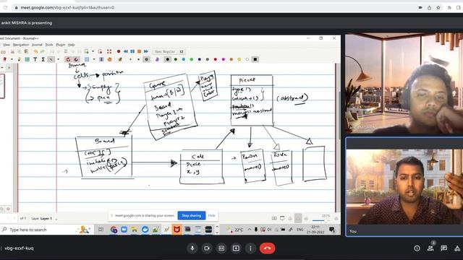Screen dimensions: 463x260
Task: Select the vertical space tool
Action: pyautogui.click(x=101, y=59)
